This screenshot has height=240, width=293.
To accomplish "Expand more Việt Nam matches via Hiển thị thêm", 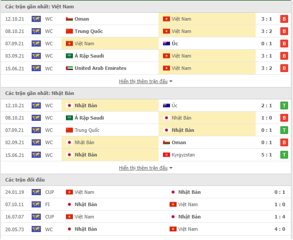I will tap(143, 81).
